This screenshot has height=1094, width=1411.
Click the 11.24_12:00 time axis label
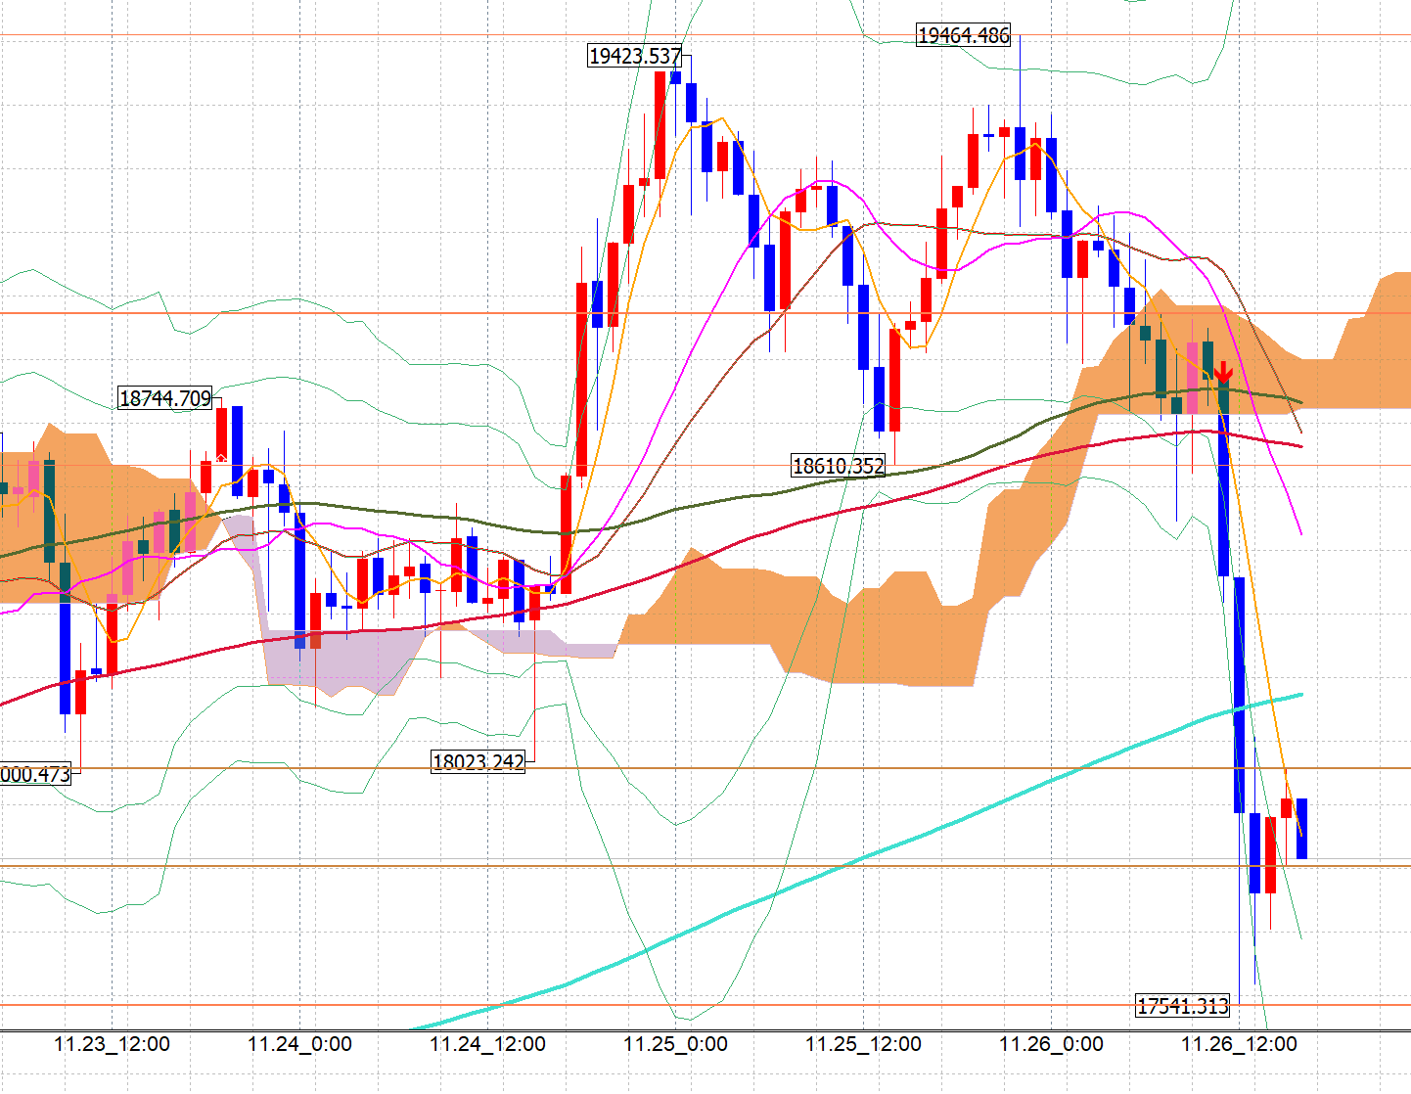pos(487,1044)
